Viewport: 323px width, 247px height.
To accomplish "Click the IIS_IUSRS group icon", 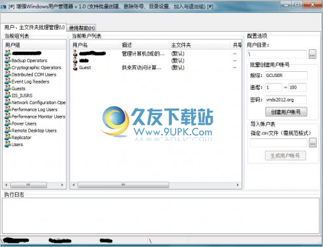I will [x=8, y=95].
